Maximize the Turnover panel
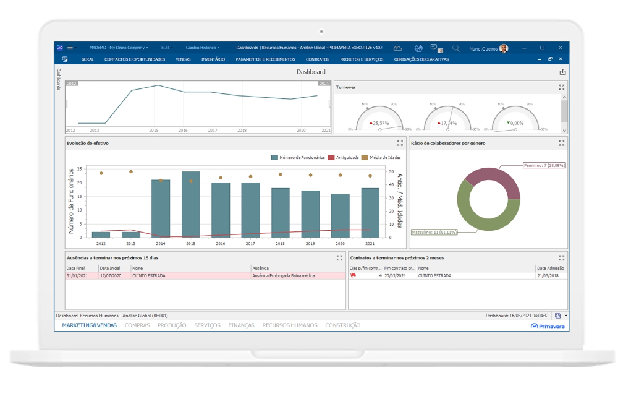Image resolution: width=631 pixels, height=404 pixels. (x=562, y=88)
